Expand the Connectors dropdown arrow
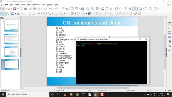Screen dimensions: 172x97 pyautogui.click(x=52, y=14)
